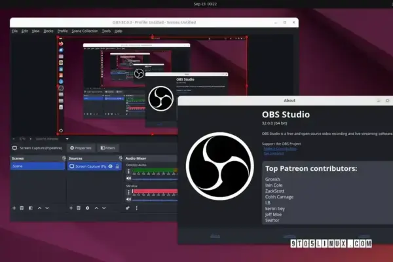
Task: Open the Profile menu
Action: pyautogui.click(x=63, y=31)
